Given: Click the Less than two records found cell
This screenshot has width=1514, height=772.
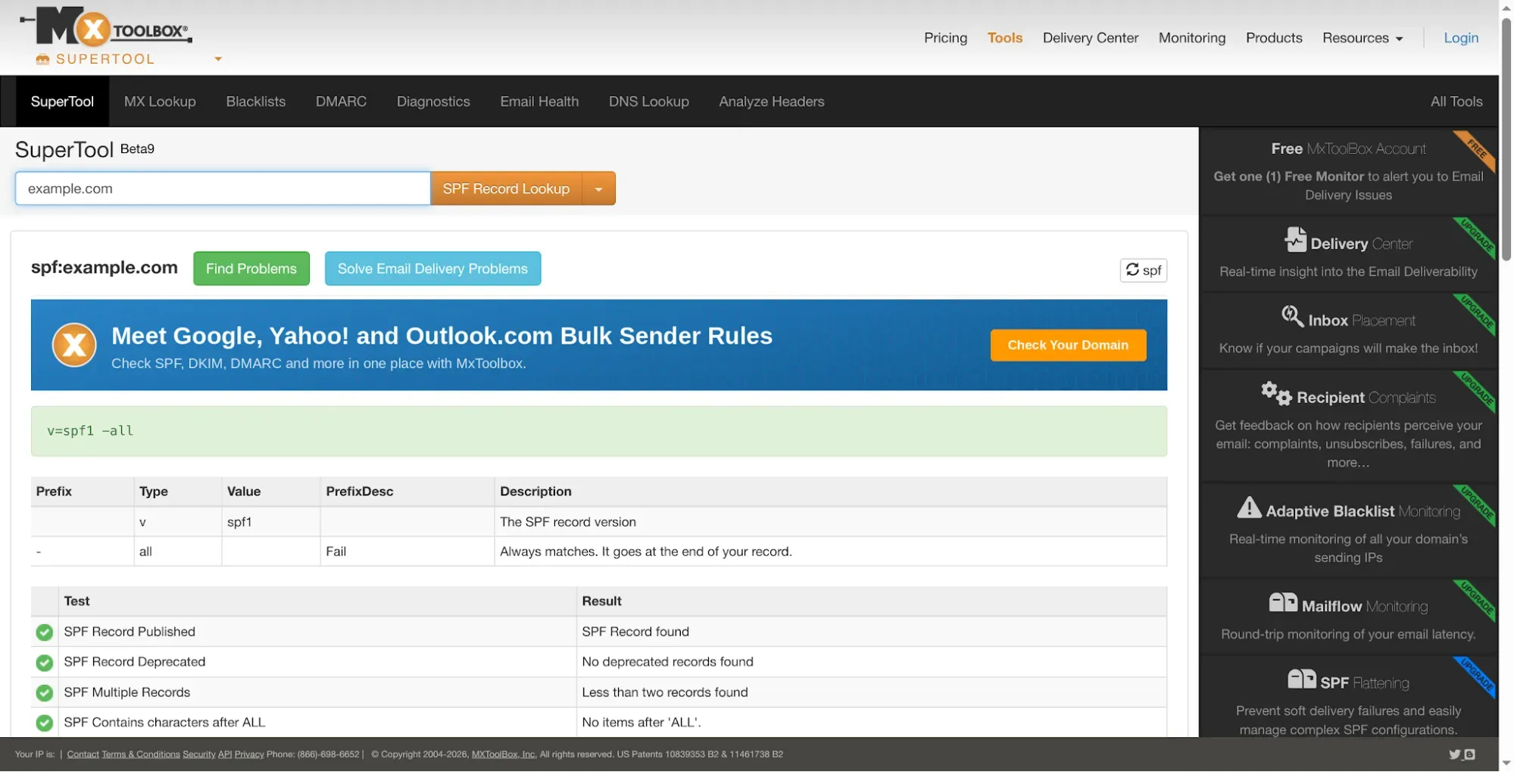Looking at the screenshot, I should (x=871, y=692).
